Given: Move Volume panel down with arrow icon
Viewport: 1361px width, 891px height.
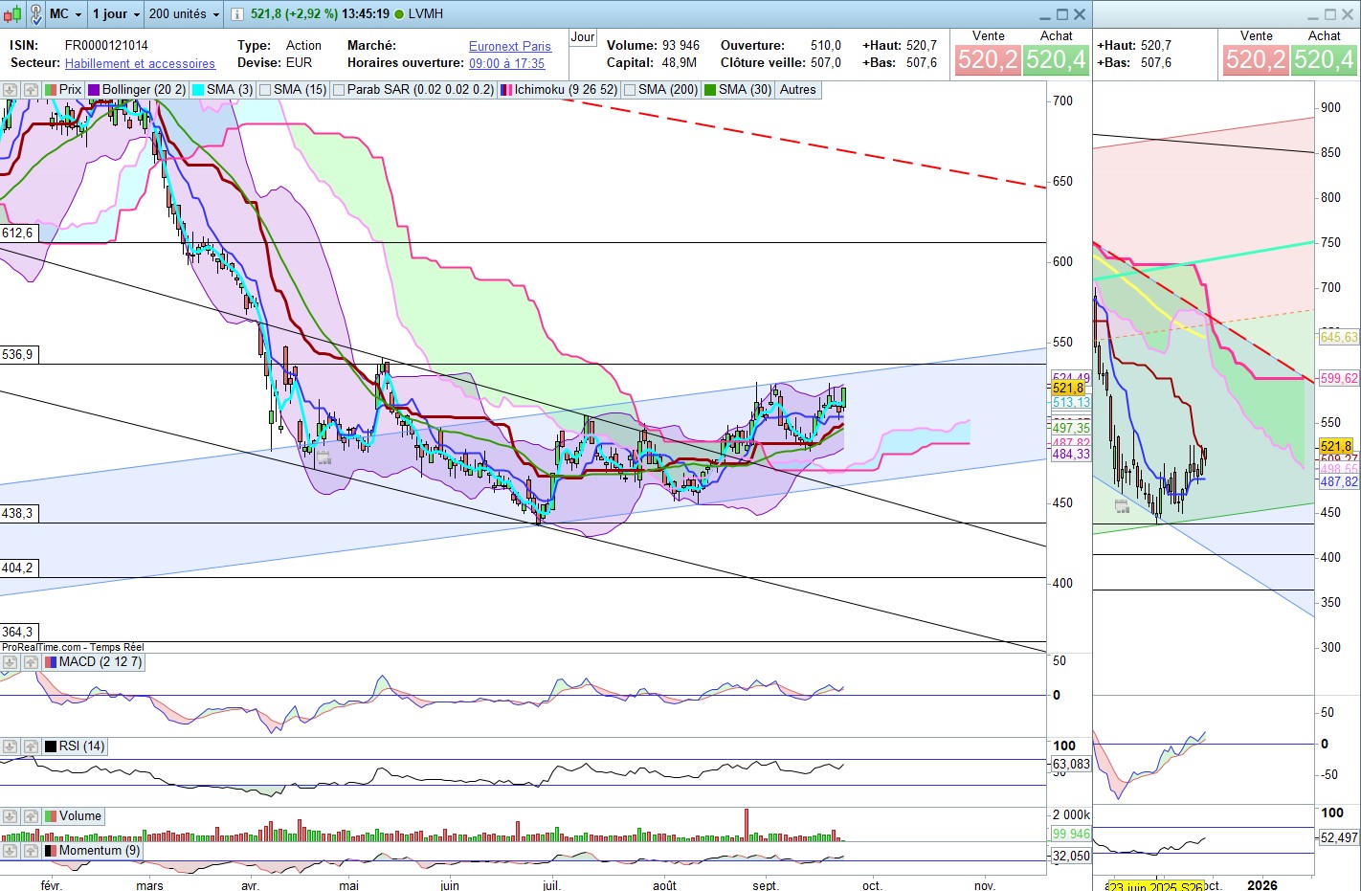Looking at the screenshot, I should coord(10,816).
